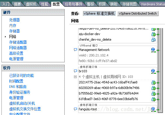Open the Hardware Status tab
The height and width of the screenshot is (115, 165).
(153, 4)
